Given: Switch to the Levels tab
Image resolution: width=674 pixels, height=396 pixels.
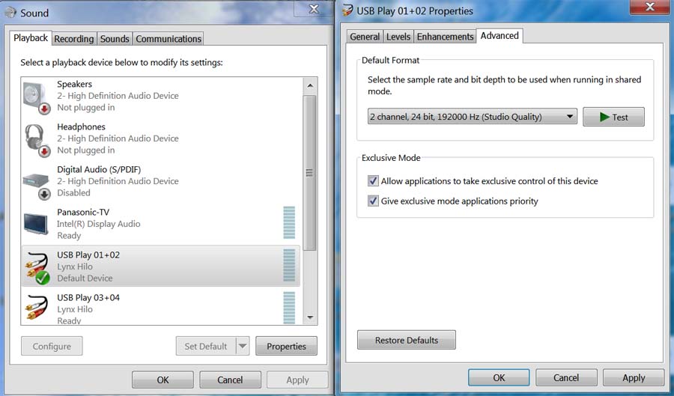Looking at the screenshot, I should click(398, 37).
